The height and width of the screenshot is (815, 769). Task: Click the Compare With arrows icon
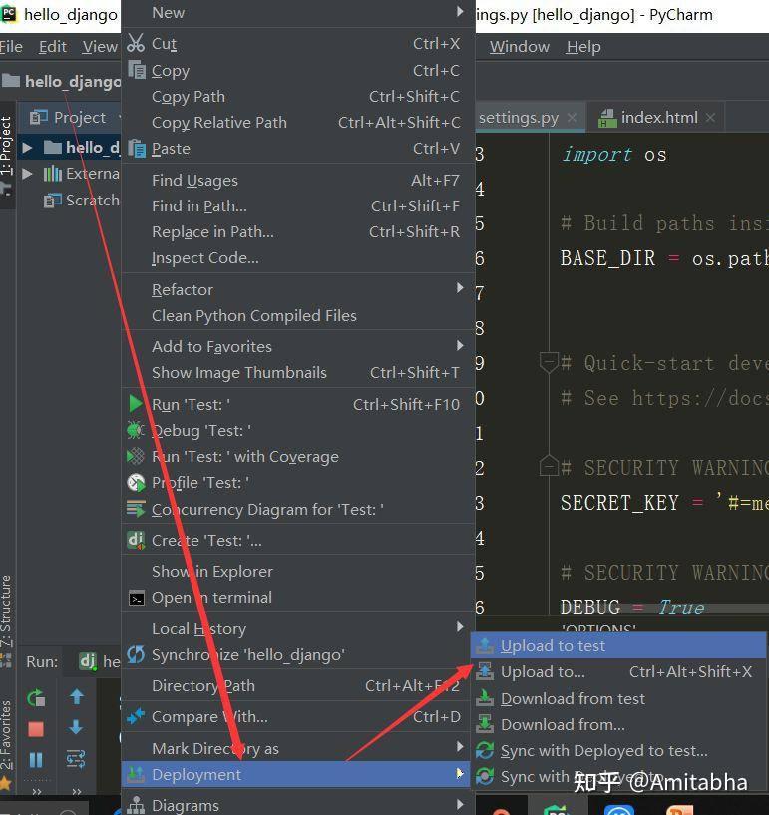click(x=136, y=716)
